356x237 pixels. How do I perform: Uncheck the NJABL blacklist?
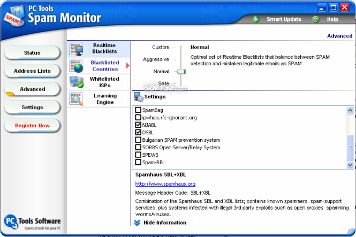point(138,125)
